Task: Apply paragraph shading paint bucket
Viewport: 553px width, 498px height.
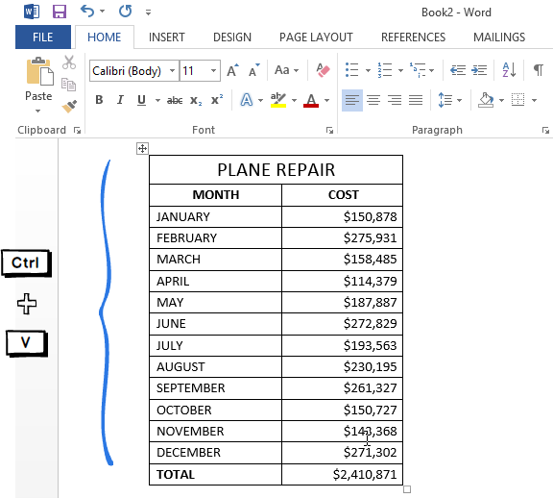Action: 486,100
